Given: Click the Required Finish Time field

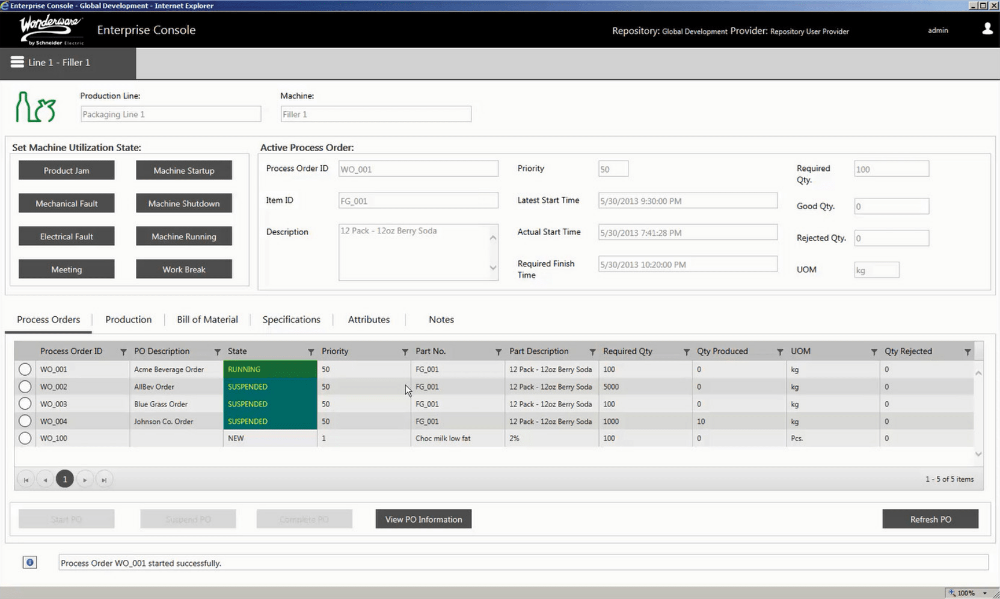Looking at the screenshot, I should coord(687,264).
